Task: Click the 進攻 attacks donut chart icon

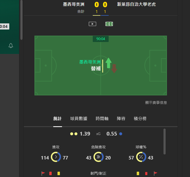Action: [x=56, y=157]
